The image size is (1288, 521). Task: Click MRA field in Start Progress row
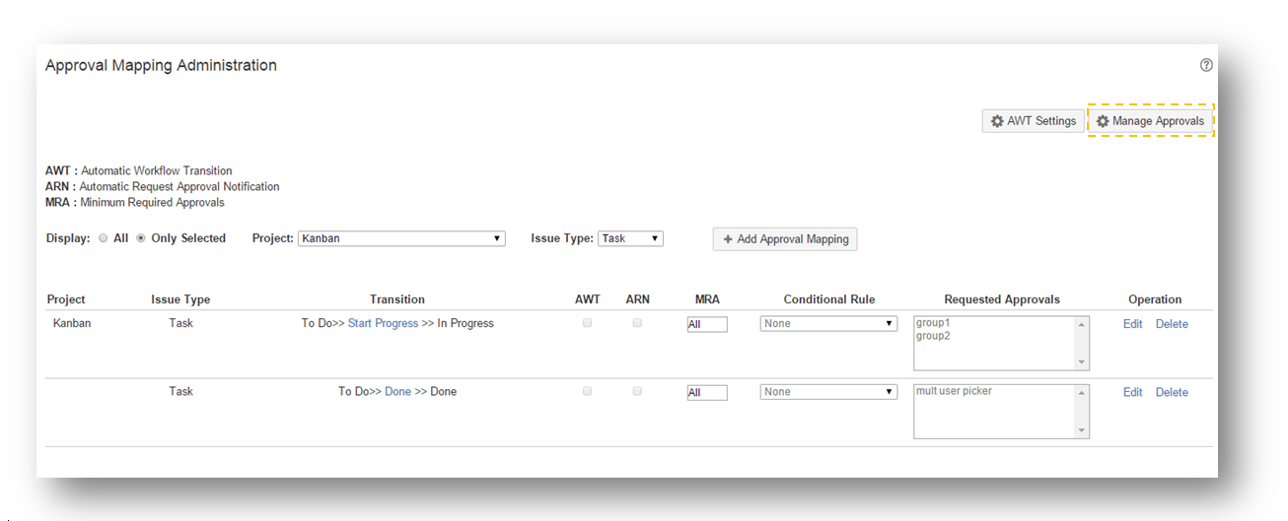(x=707, y=324)
